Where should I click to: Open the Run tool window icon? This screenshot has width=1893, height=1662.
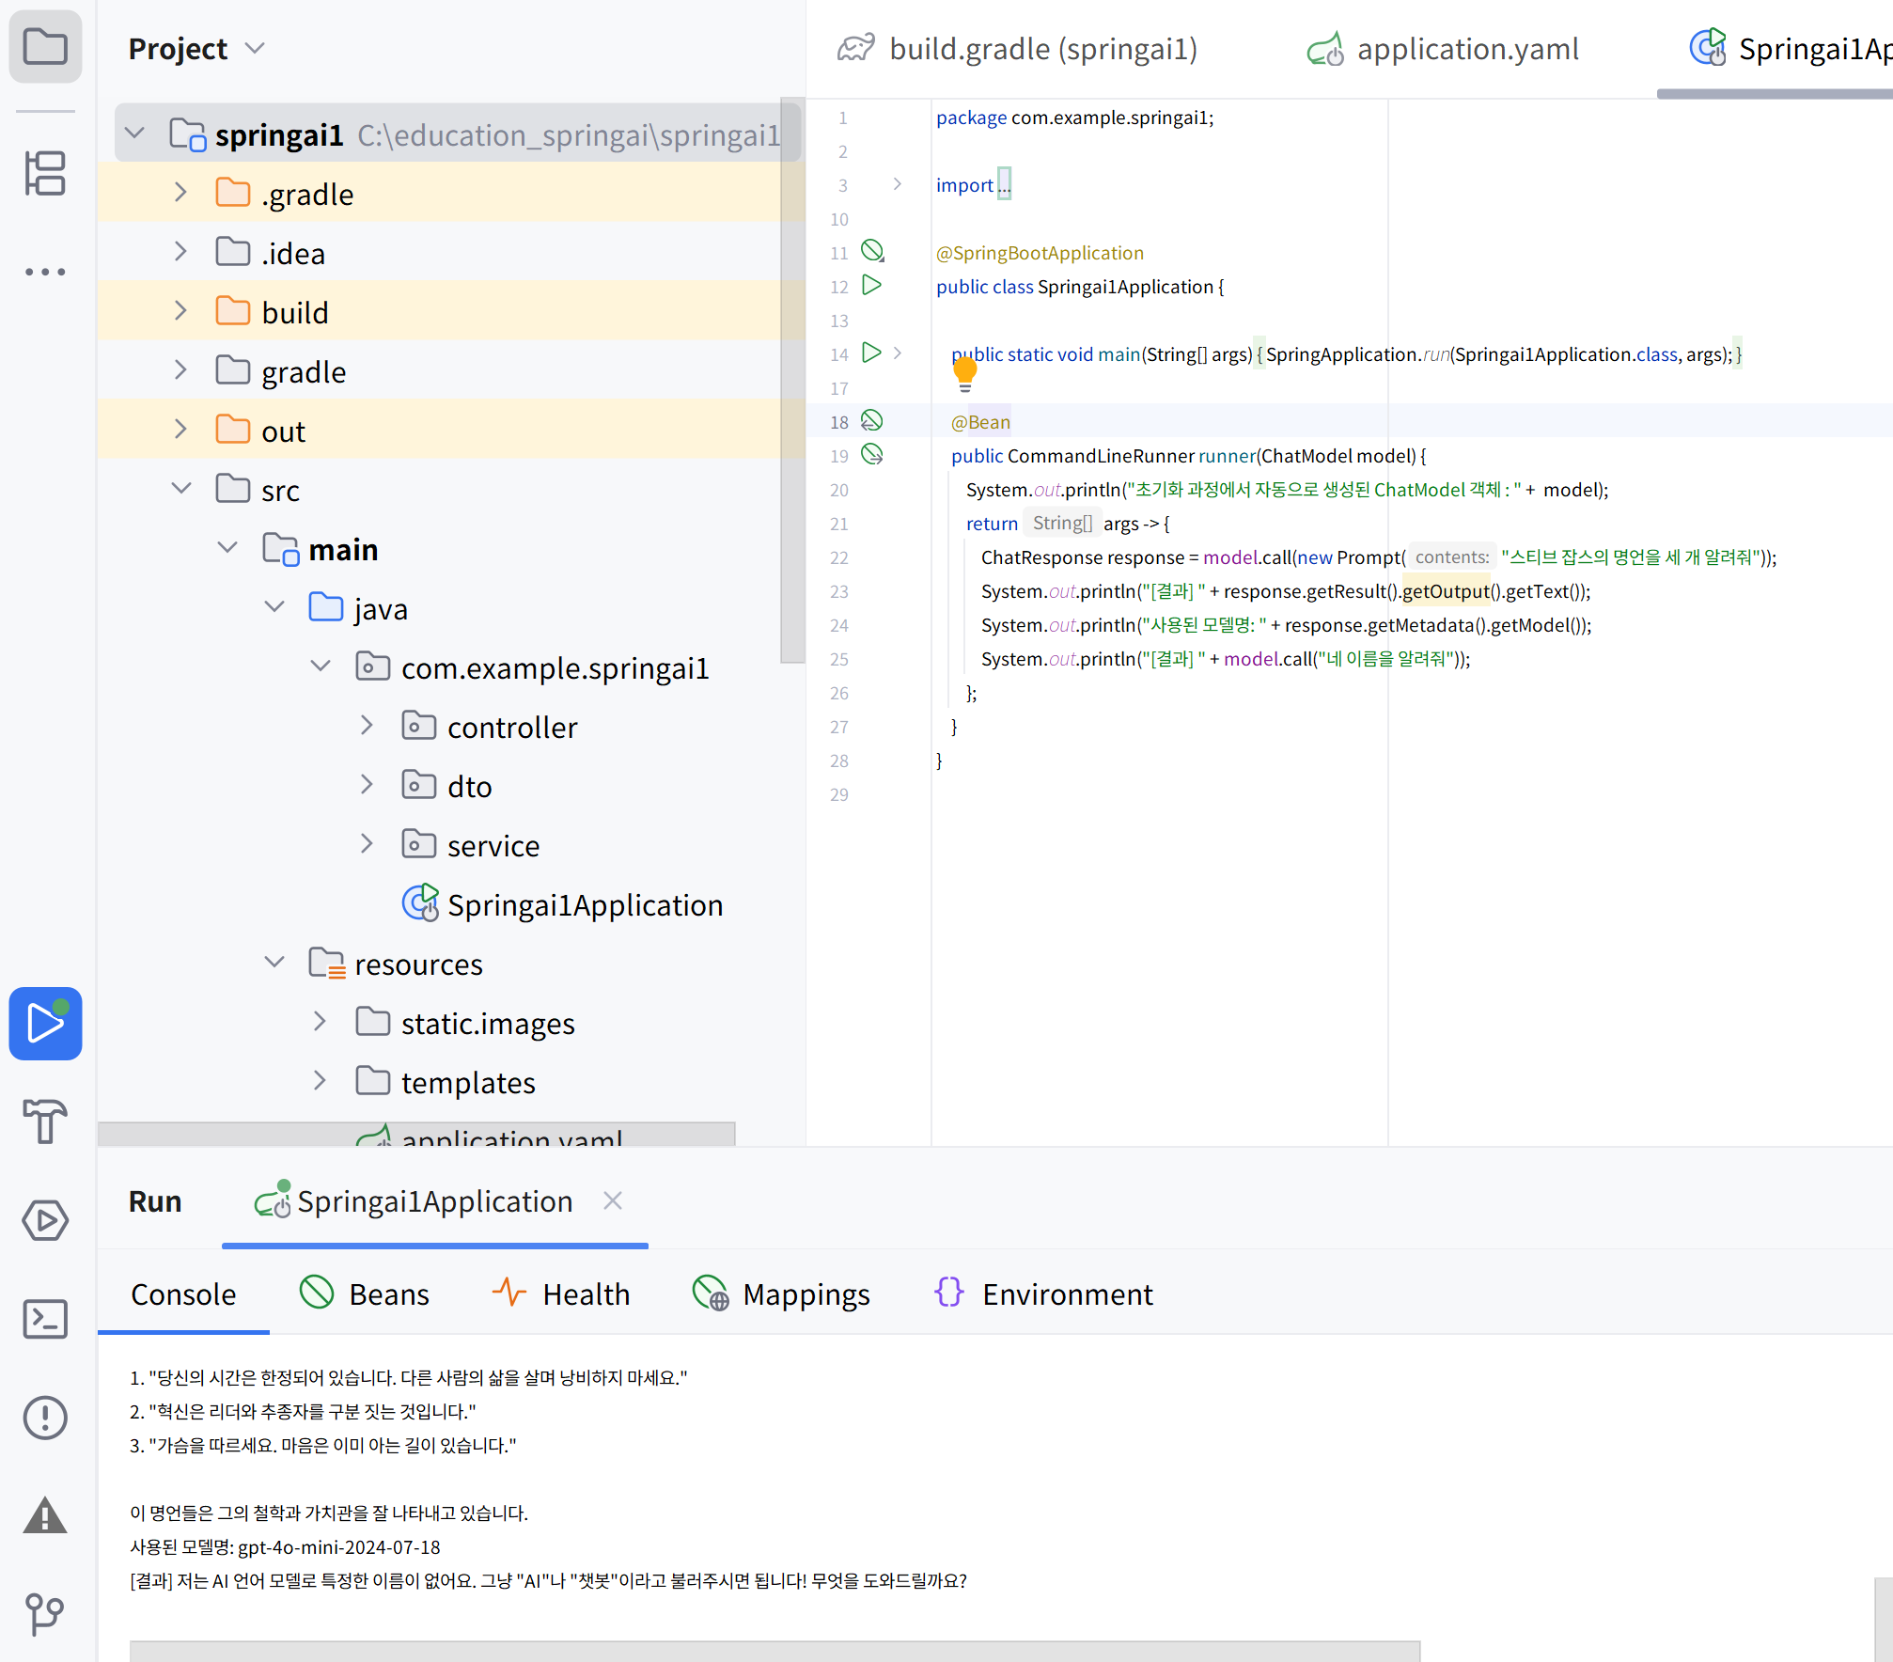(x=45, y=1024)
